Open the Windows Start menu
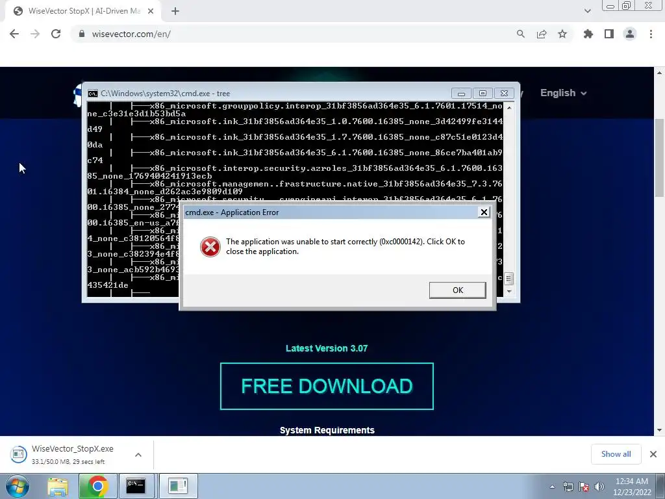665x499 pixels. pyautogui.click(x=18, y=486)
